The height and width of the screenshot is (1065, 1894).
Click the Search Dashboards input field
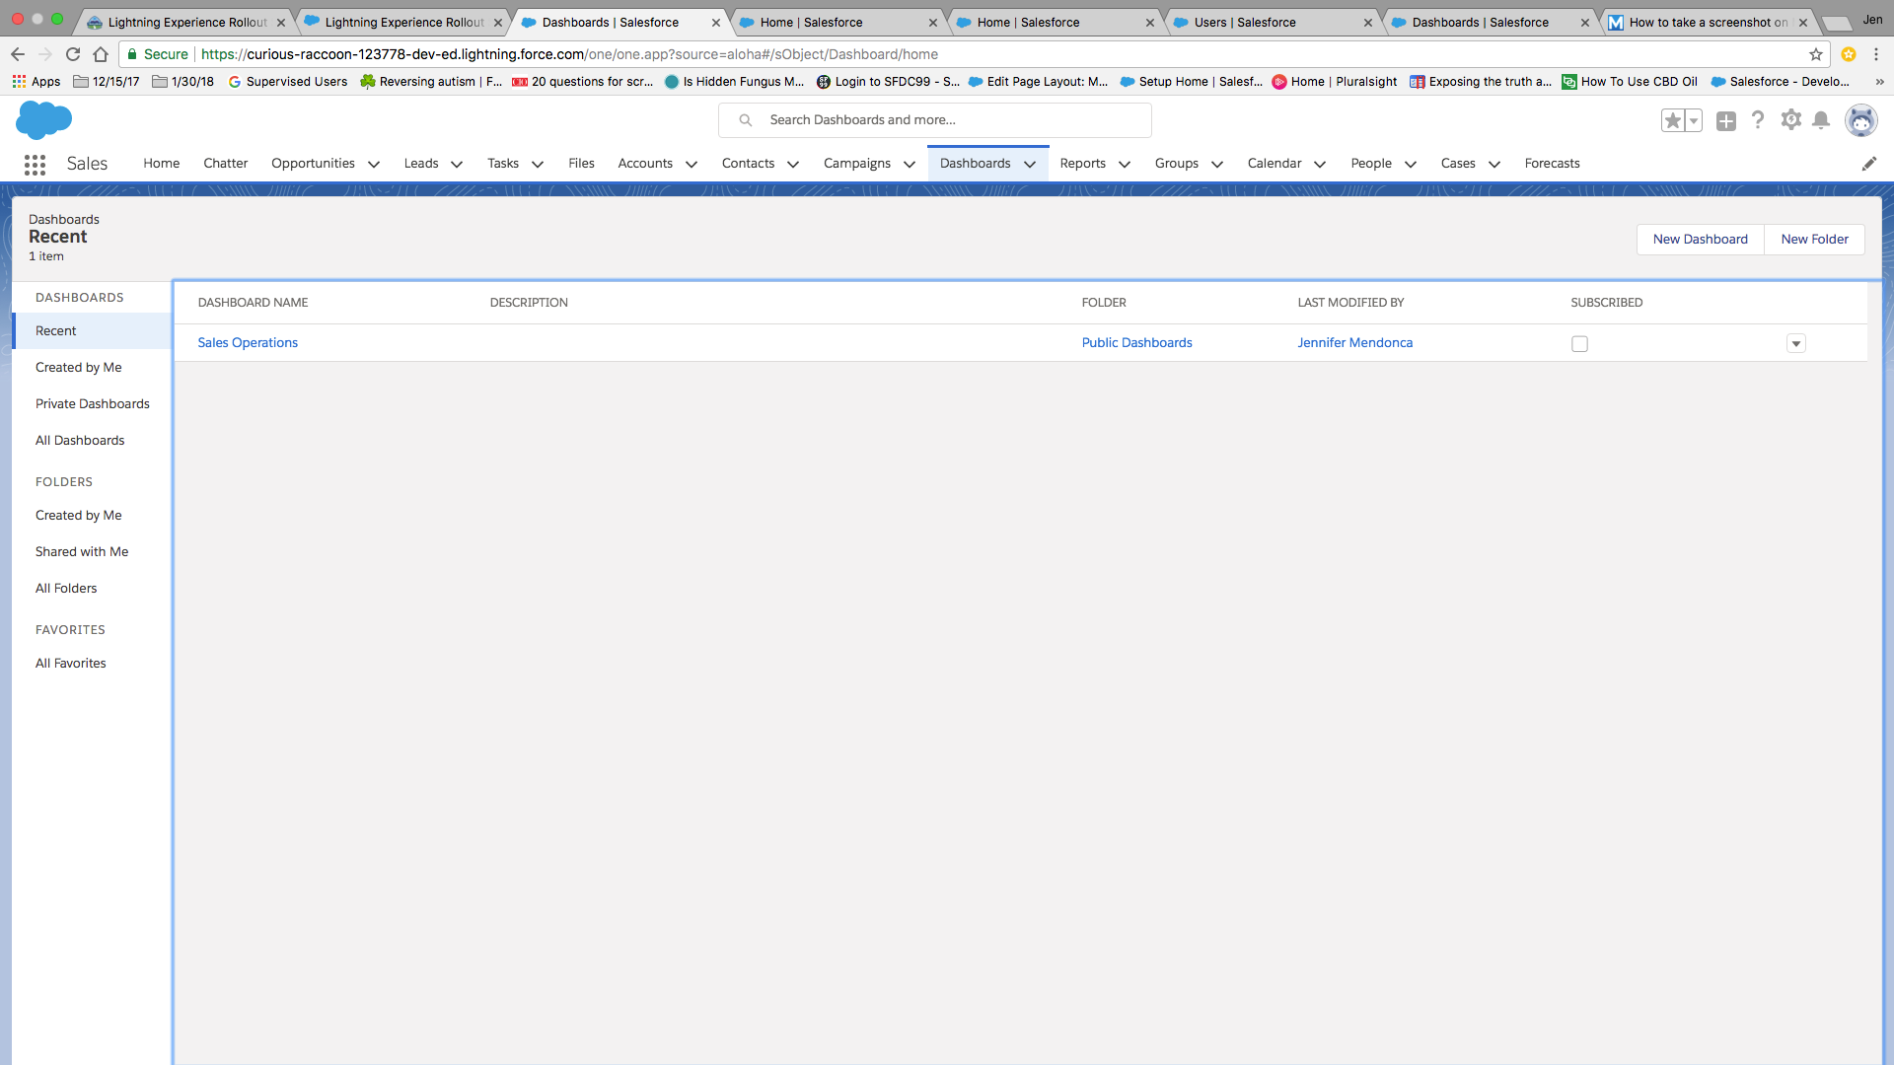[947, 120]
